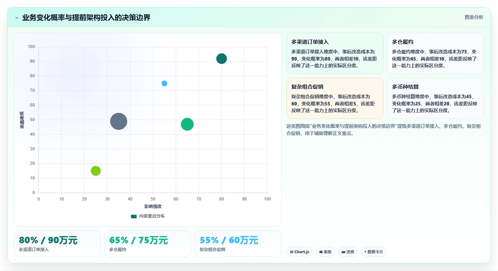
Task: Click the Chart.js tag icon
Action: tap(292, 252)
